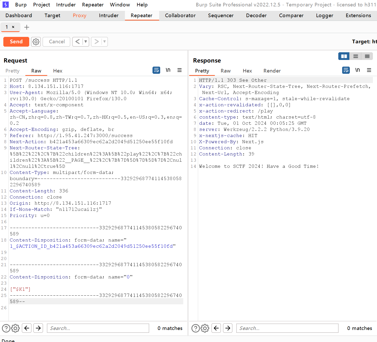Go to next request in history
The width and height of the screenshot is (377, 342).
tap(96, 42)
